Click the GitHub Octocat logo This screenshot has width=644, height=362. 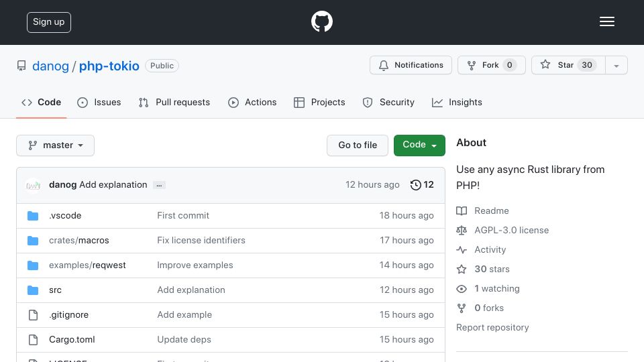click(321, 21)
